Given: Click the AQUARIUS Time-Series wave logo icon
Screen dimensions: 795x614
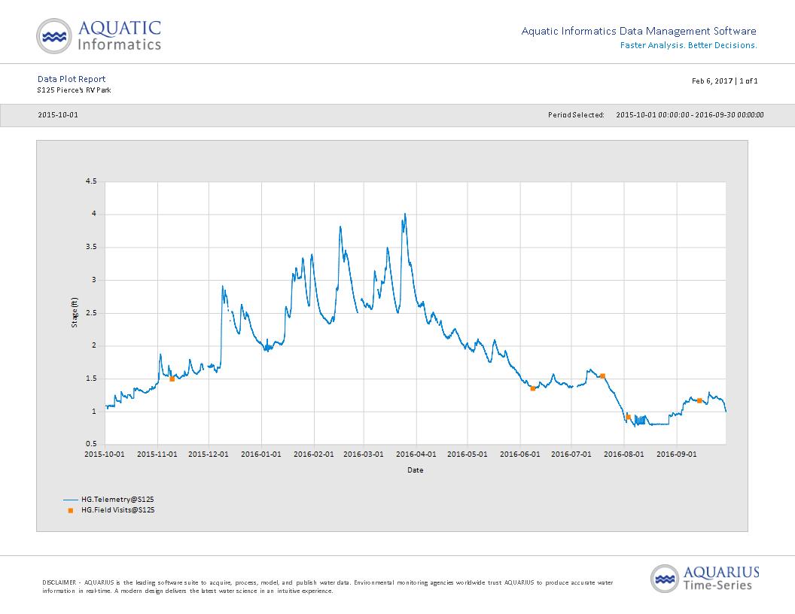Looking at the screenshot, I should click(x=665, y=579).
